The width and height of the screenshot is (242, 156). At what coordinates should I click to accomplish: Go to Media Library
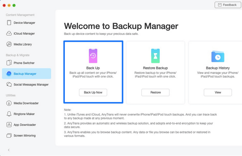click(26, 44)
